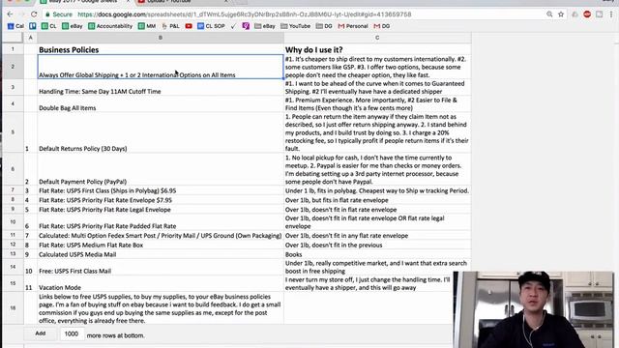Open the YouTube bookmarks folder
The height and width of the screenshot is (348, 619).
(x=295, y=26)
